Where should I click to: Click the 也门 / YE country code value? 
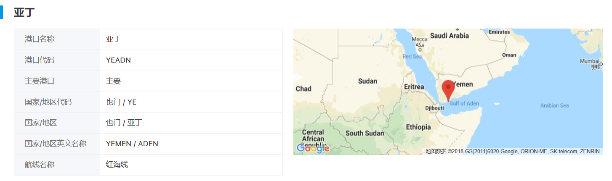(121, 102)
